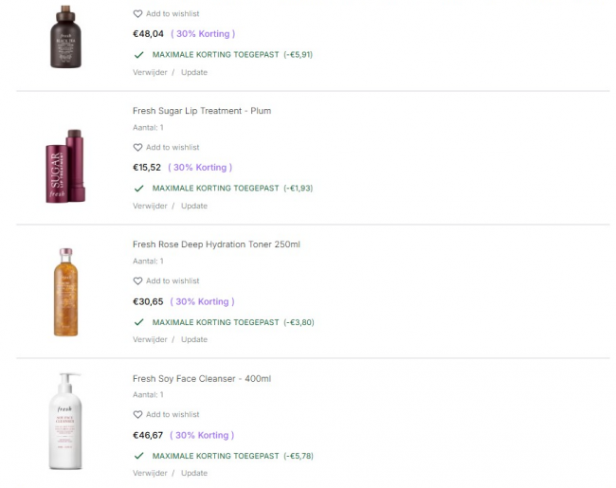
Task: Remove Fresh Soy Face Cleanser with Verwijder
Action: pyautogui.click(x=150, y=473)
